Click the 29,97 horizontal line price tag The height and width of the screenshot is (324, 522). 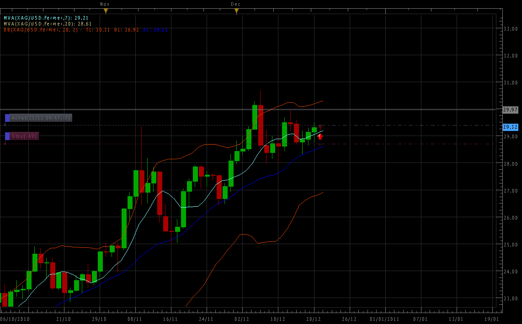510,110
